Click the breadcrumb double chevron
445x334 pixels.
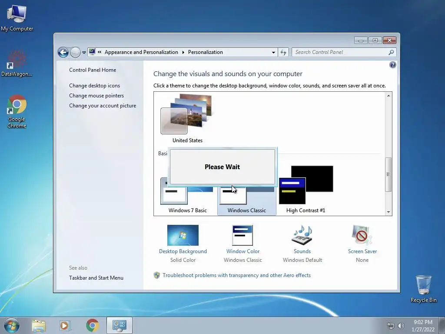pyautogui.click(x=100, y=52)
